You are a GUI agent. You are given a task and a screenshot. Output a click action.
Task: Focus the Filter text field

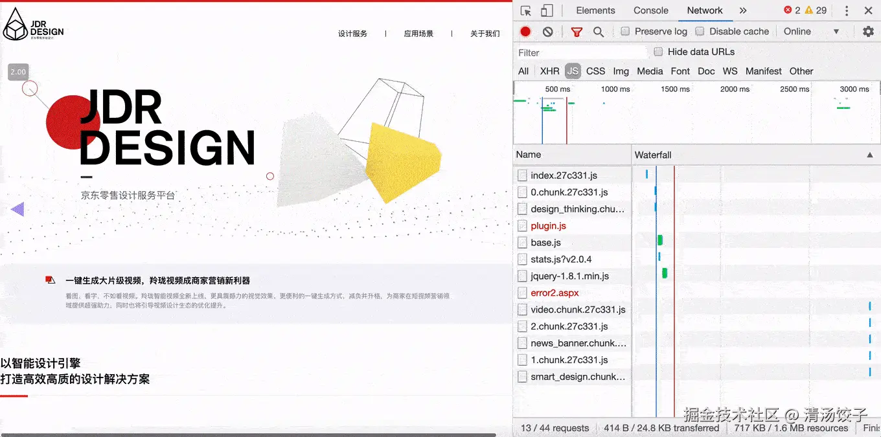pyautogui.click(x=581, y=52)
